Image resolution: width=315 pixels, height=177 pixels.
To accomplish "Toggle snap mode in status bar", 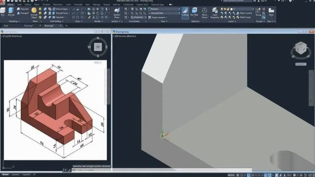I will coord(242,175).
